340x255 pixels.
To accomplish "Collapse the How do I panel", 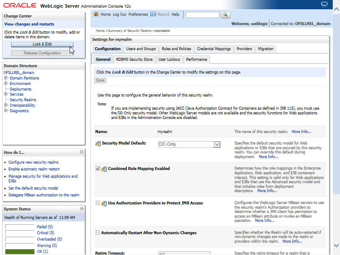I will click(x=82, y=152).
